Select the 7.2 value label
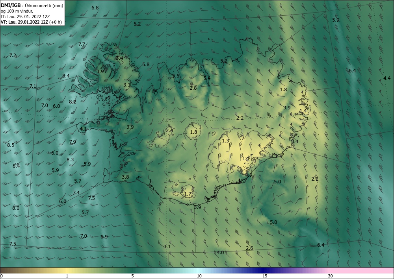The width and height of the screenshot is (394, 279). [13, 55]
